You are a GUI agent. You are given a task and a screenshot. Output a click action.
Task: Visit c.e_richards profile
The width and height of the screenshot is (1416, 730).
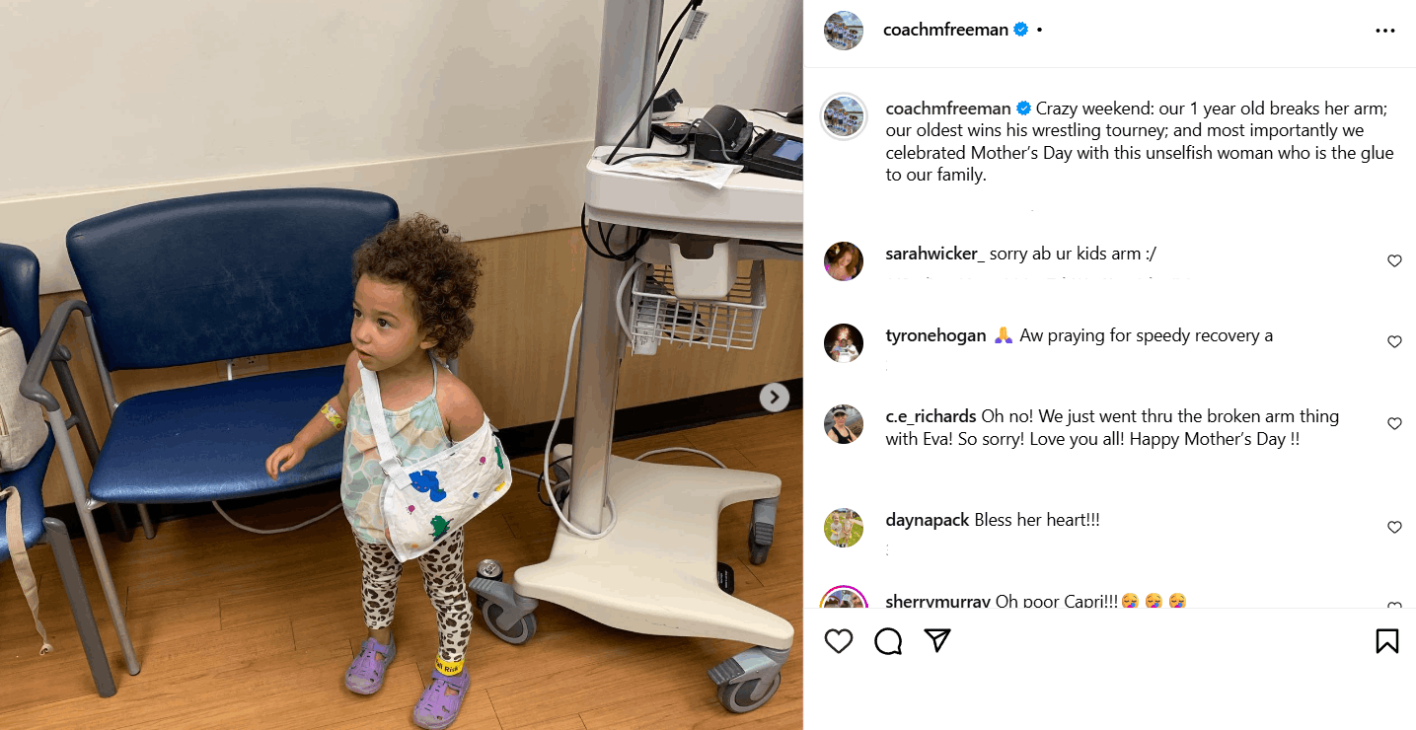click(x=931, y=415)
